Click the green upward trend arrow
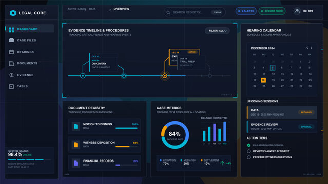 [222, 163]
